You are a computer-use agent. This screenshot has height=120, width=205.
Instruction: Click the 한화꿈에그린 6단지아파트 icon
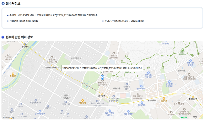tap(138, 94)
